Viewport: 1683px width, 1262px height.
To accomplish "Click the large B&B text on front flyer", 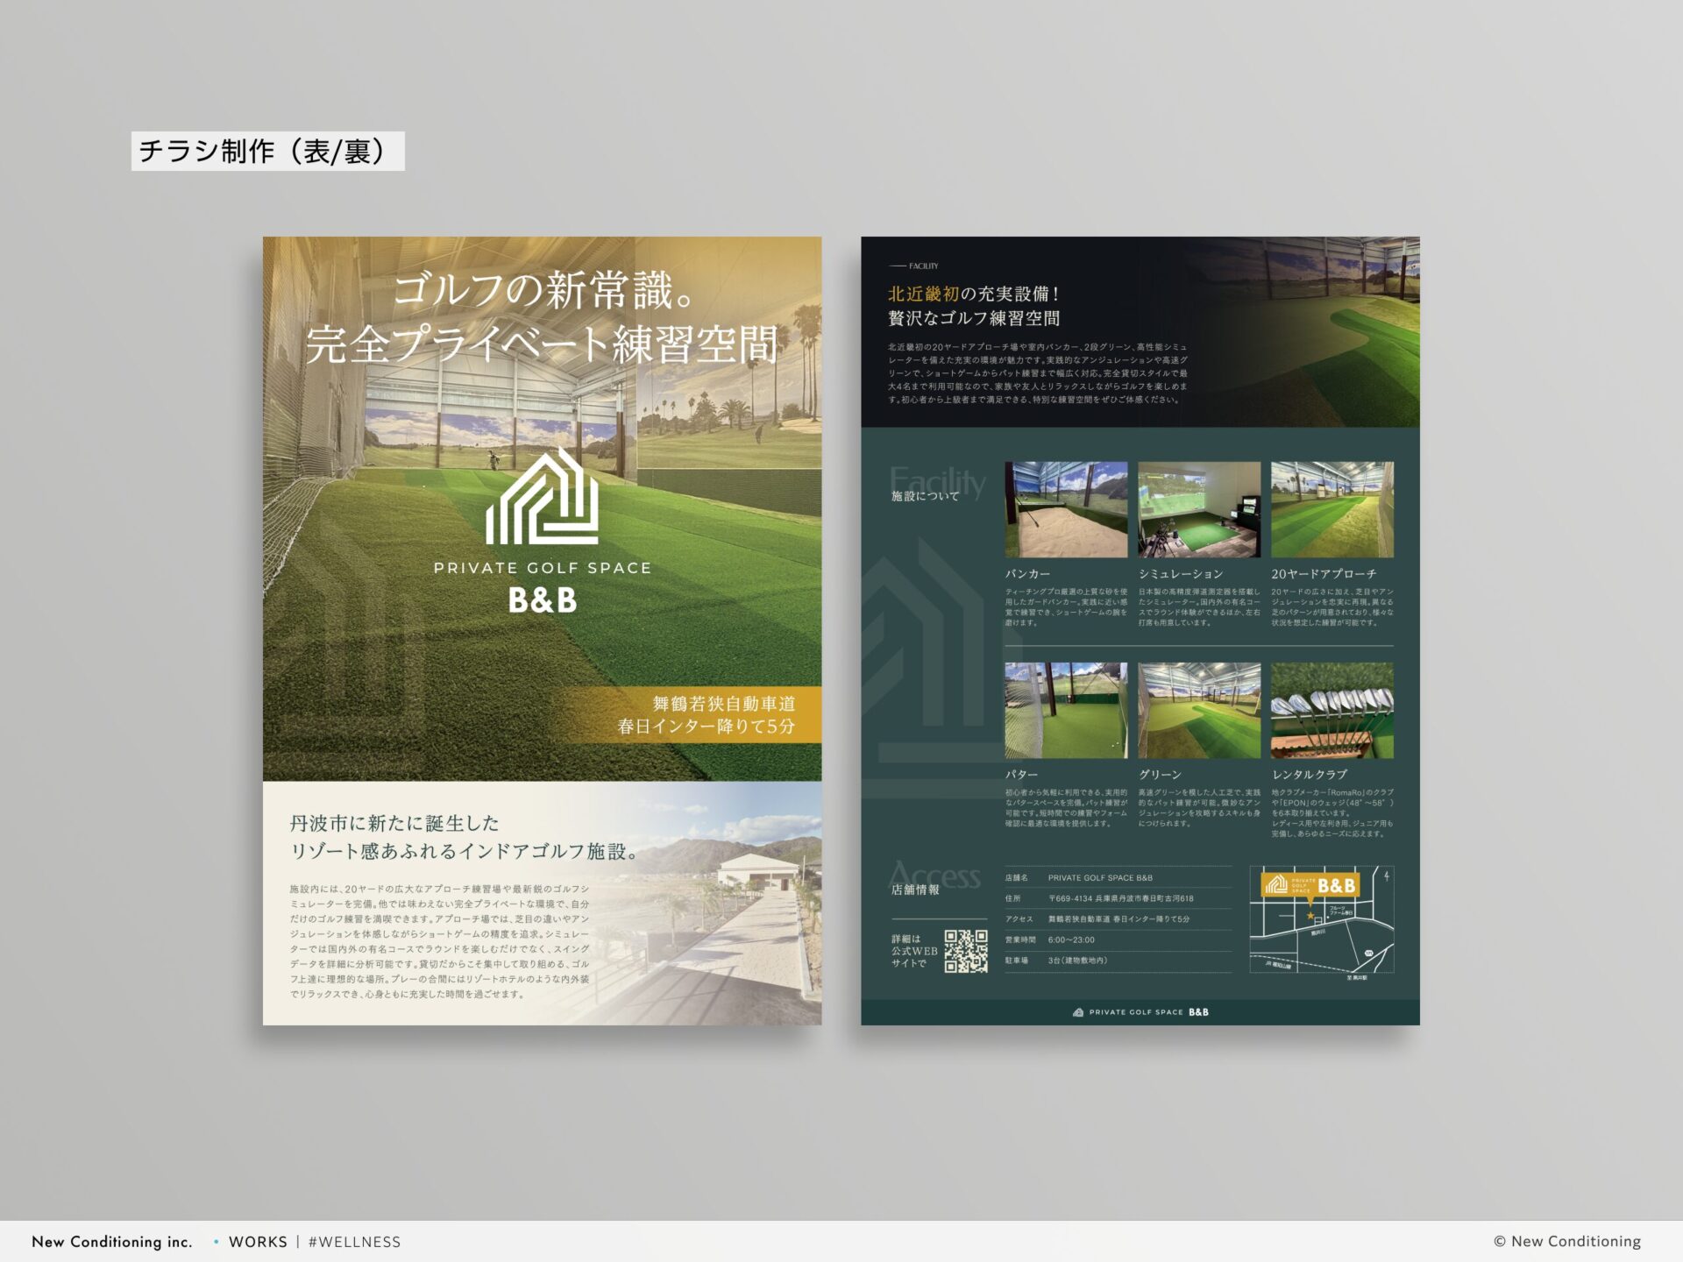I will [x=543, y=600].
